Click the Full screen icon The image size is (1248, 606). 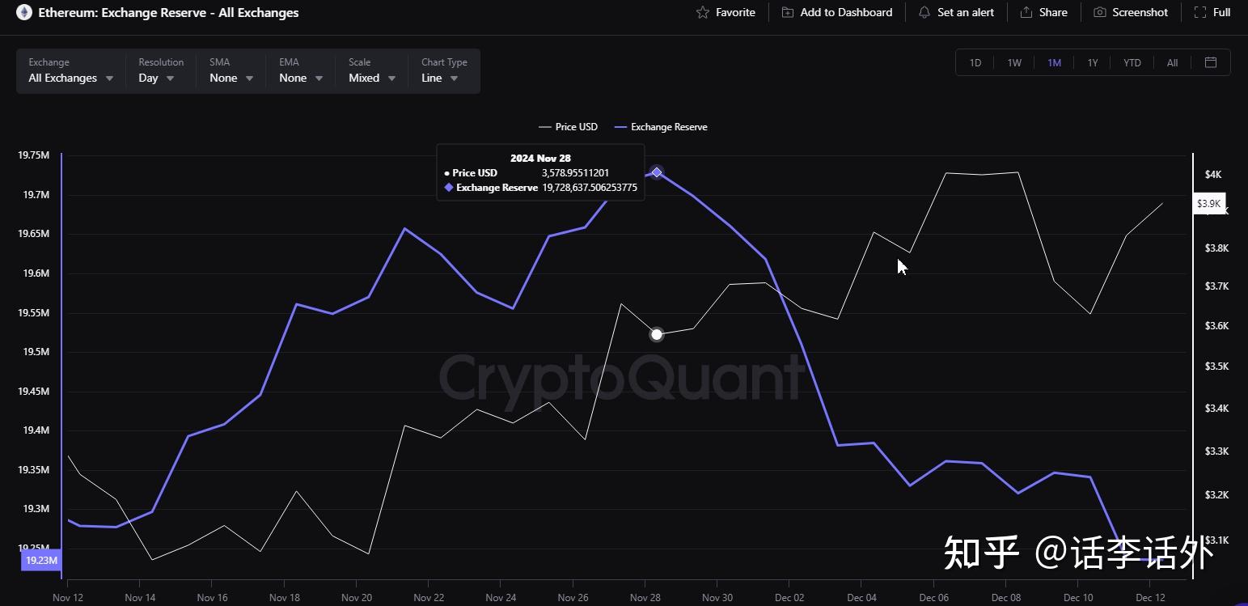(1199, 12)
